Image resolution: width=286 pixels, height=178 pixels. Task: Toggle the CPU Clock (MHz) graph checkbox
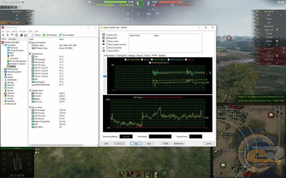click(125, 60)
